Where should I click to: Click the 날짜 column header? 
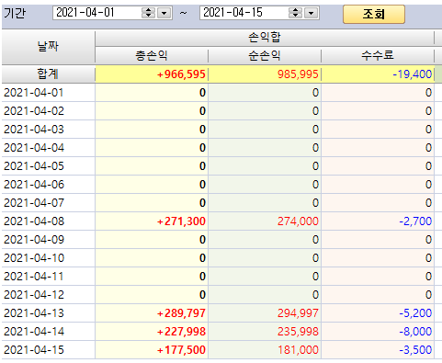pos(48,47)
